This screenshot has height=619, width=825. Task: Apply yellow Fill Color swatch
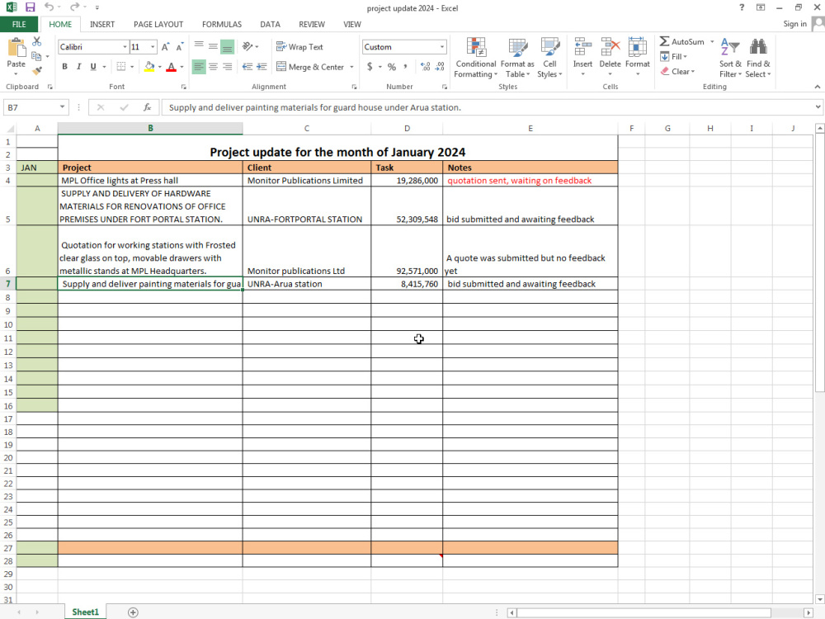(x=149, y=67)
